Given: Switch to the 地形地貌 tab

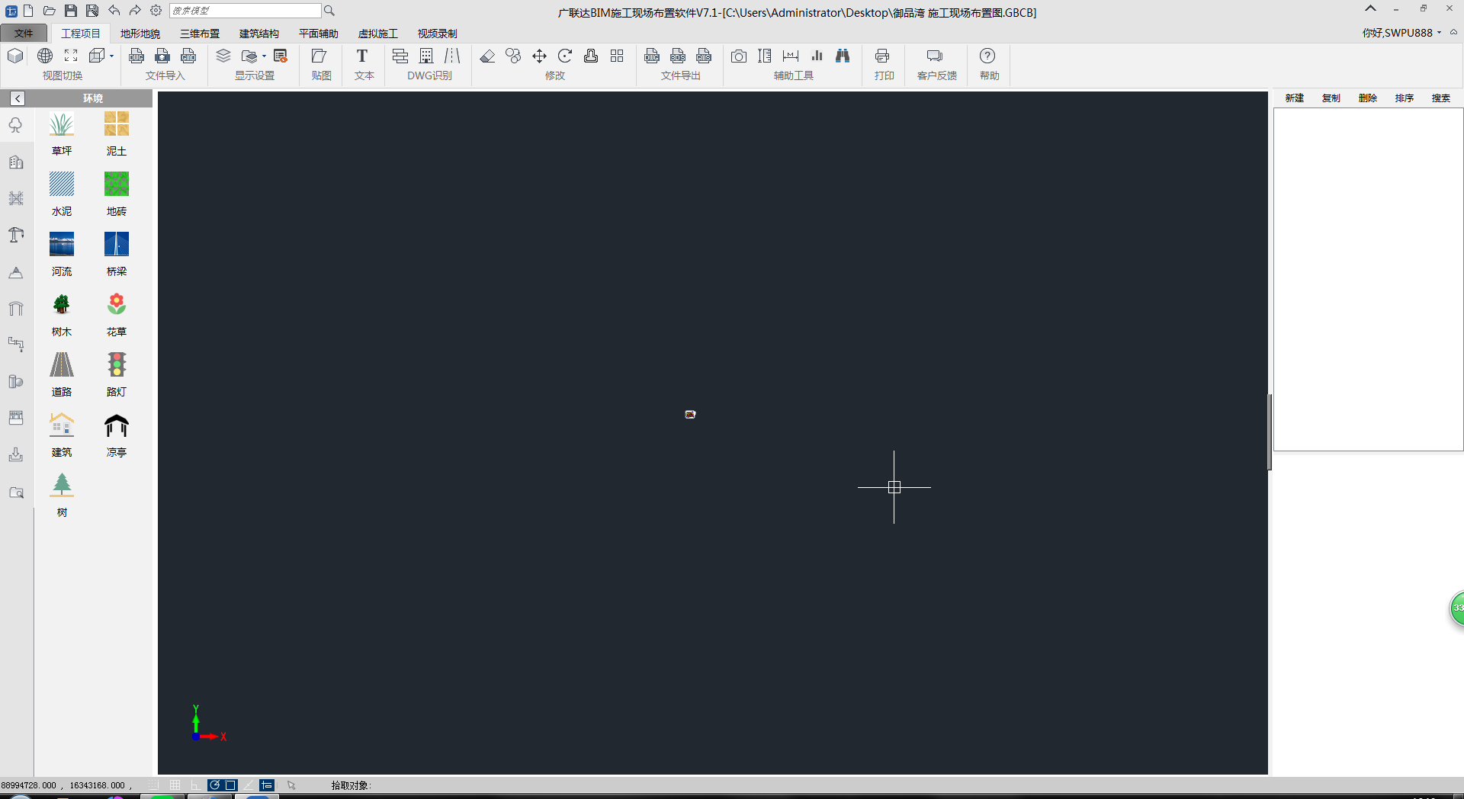Looking at the screenshot, I should (140, 34).
